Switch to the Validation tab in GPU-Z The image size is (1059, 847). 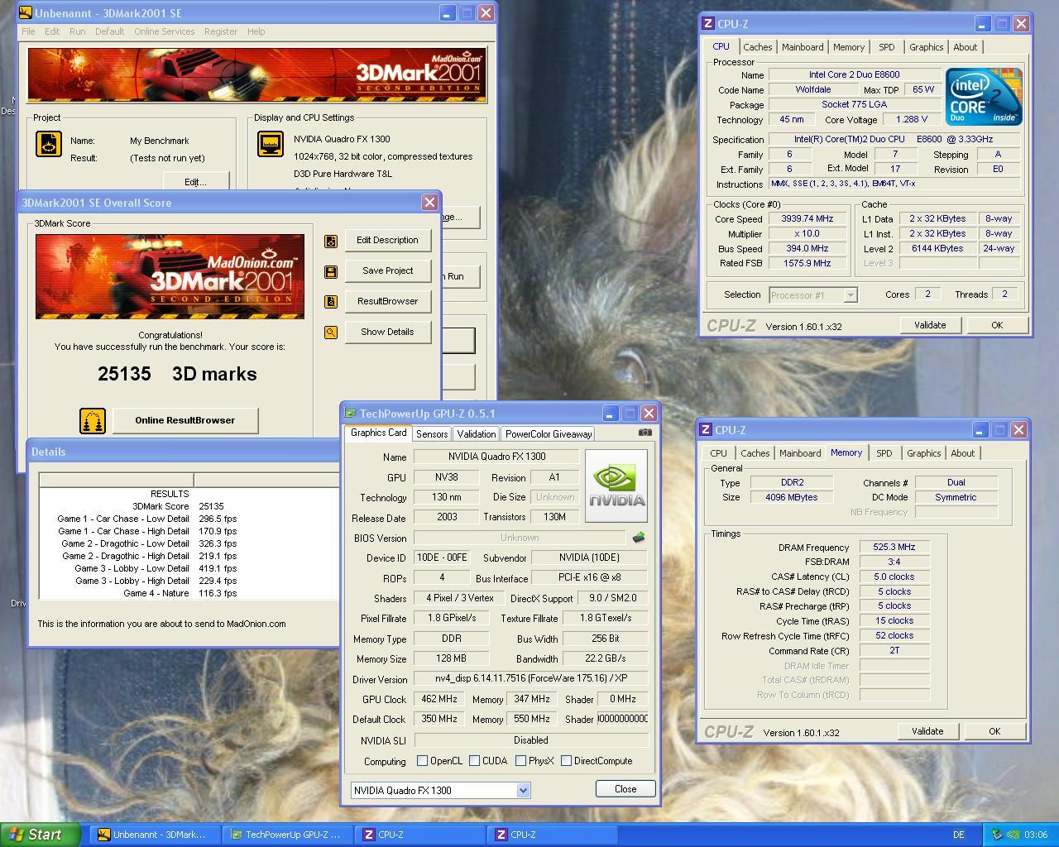coord(477,434)
